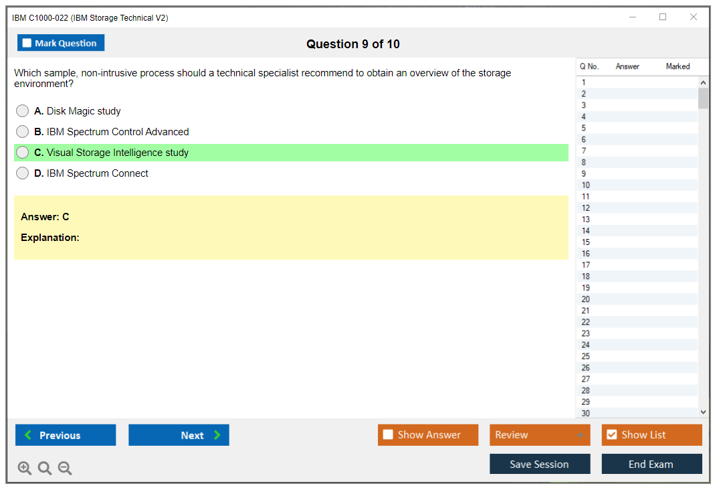The image size is (719, 492).
Task: Click the zoom out magnifier icon
Action: (x=65, y=469)
